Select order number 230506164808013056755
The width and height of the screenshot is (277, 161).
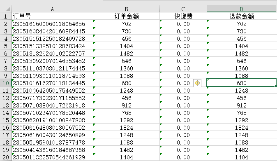tap(52, 128)
